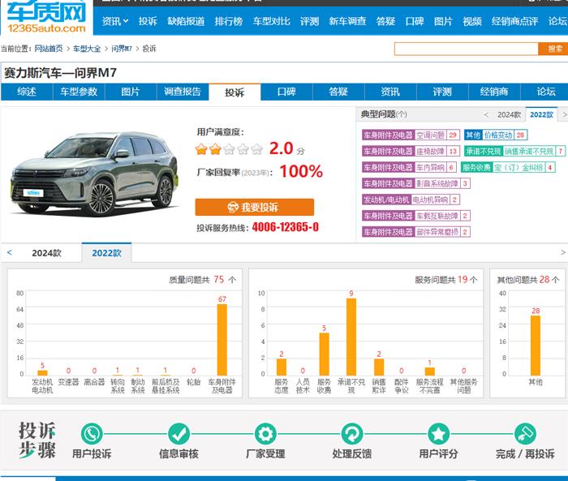Open the 销售承诺不兑现 7 issue tag
Viewport: 568px width, 481px height.
514,151
